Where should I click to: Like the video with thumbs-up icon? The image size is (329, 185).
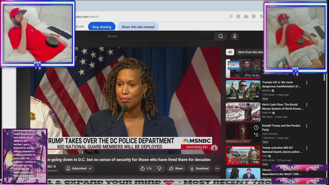143,169
